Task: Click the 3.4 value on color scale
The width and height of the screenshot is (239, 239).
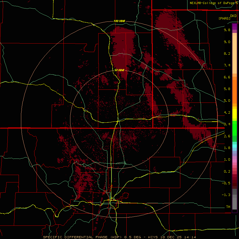Action: (227, 124)
